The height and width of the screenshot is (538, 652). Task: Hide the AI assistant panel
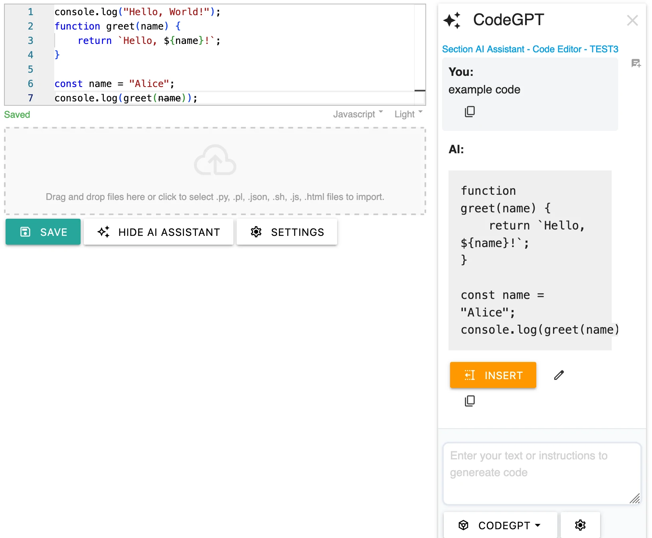pos(158,232)
